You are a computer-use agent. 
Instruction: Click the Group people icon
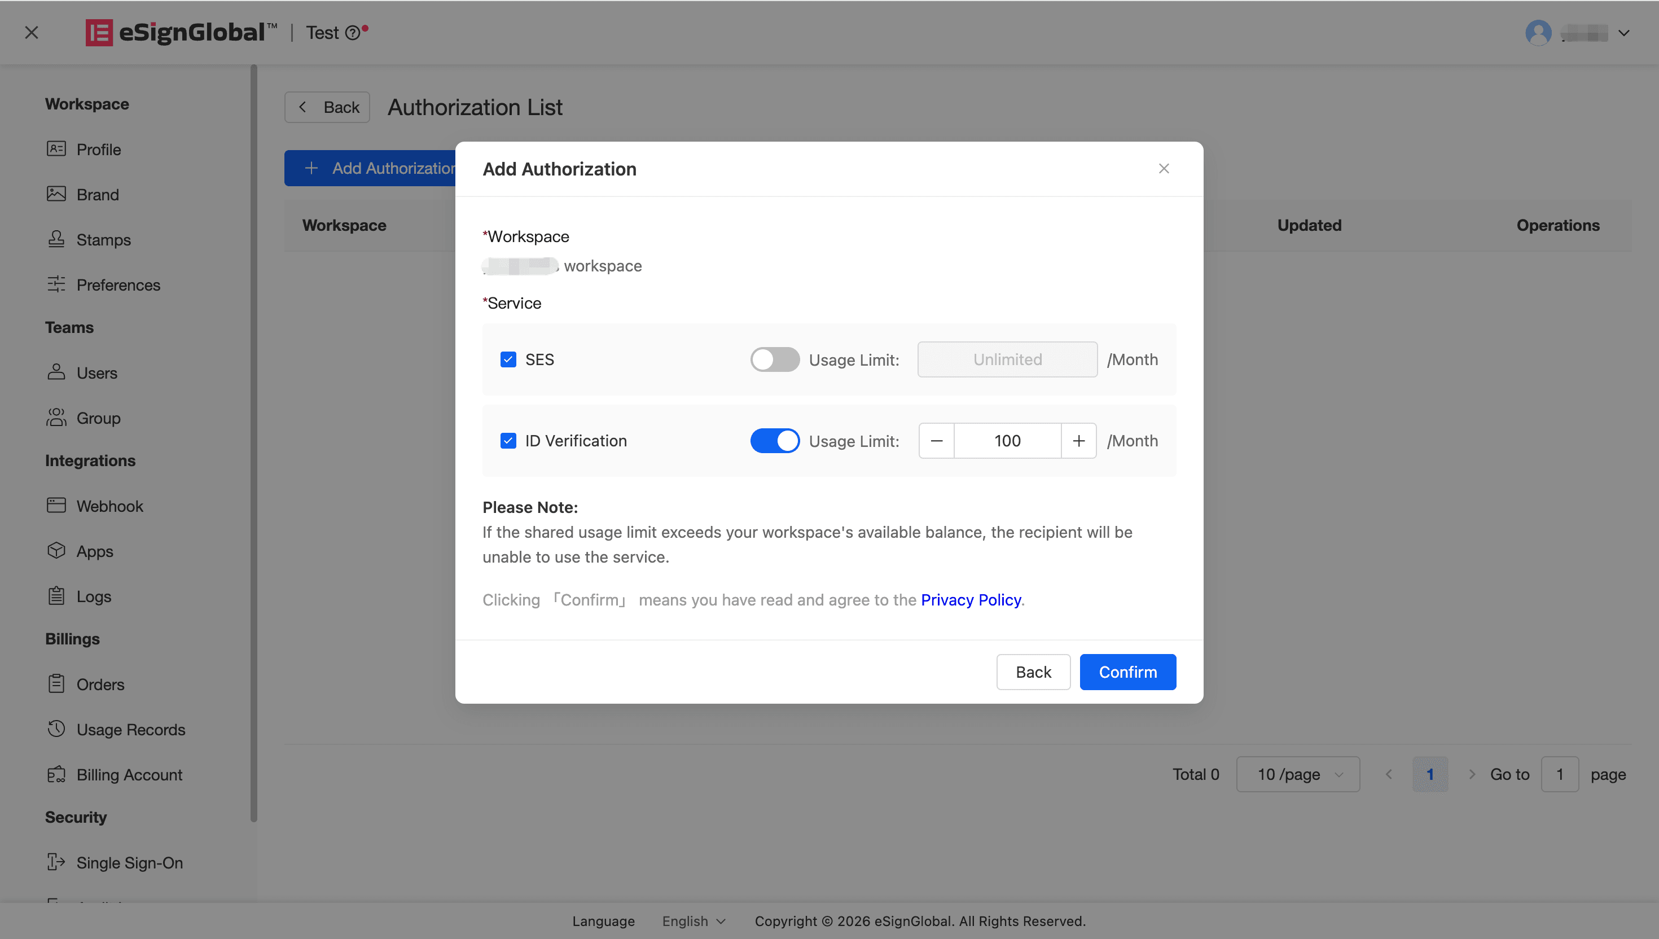point(56,418)
